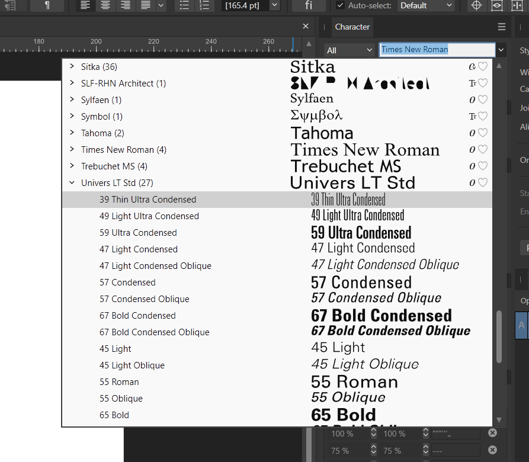Favorite SLF-RHN Architect with the heart

(483, 83)
